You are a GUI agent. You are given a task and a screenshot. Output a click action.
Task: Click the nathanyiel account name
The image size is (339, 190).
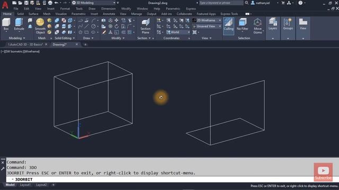click(x=263, y=3)
